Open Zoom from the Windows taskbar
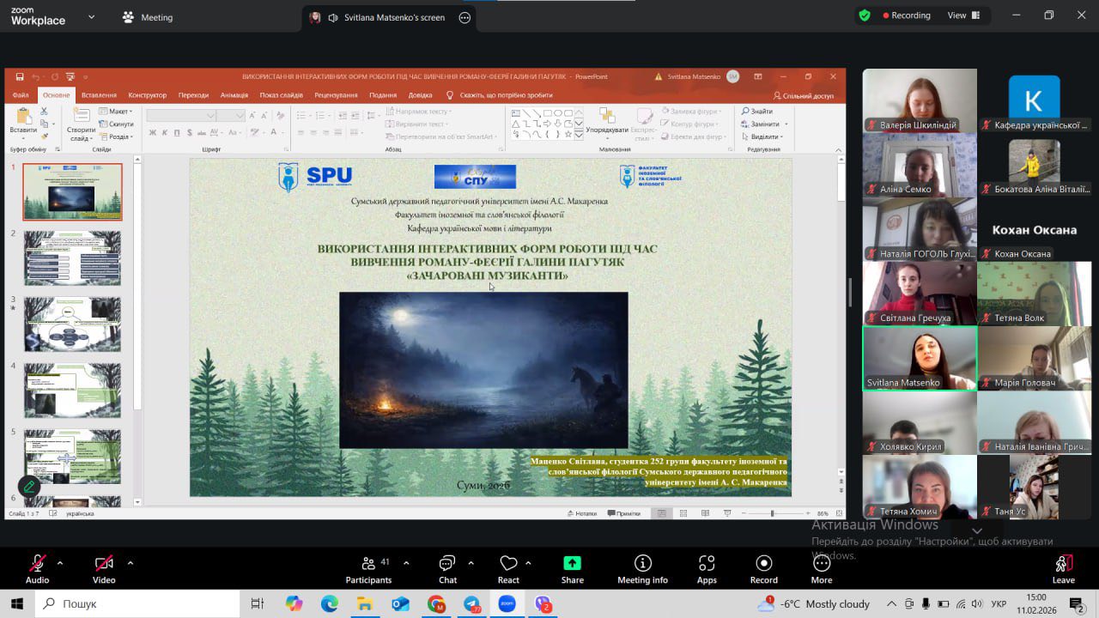Screen dimensions: 1099x618 click(507, 603)
